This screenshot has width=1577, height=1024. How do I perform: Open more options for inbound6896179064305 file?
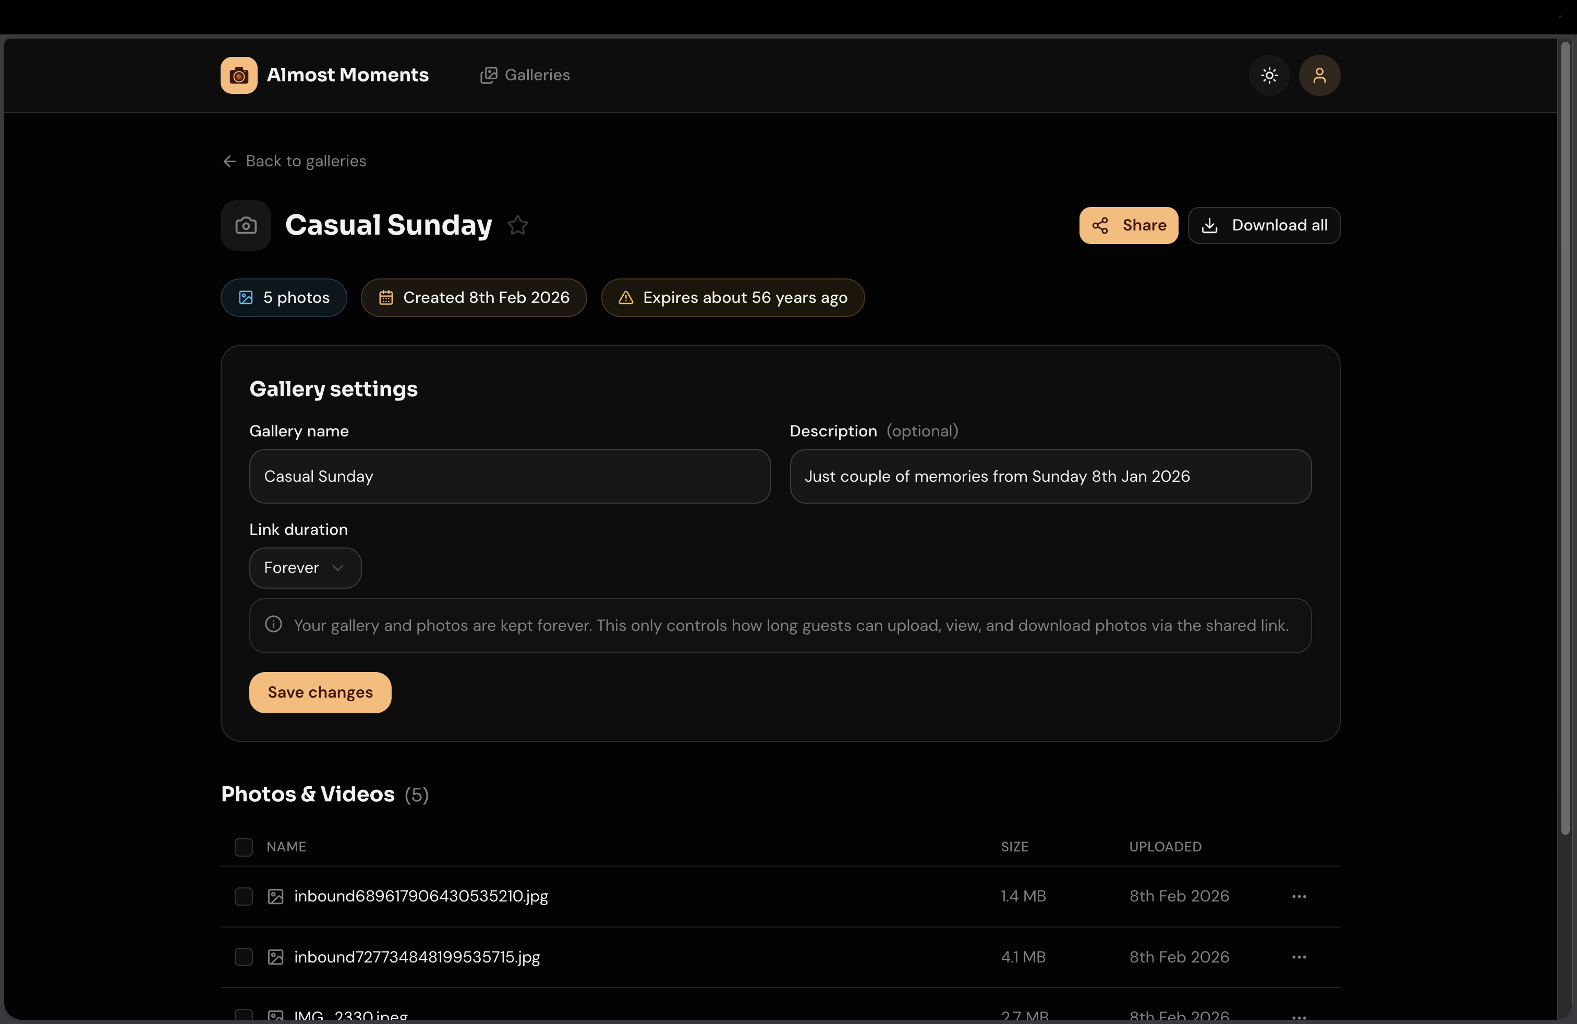[x=1299, y=896]
